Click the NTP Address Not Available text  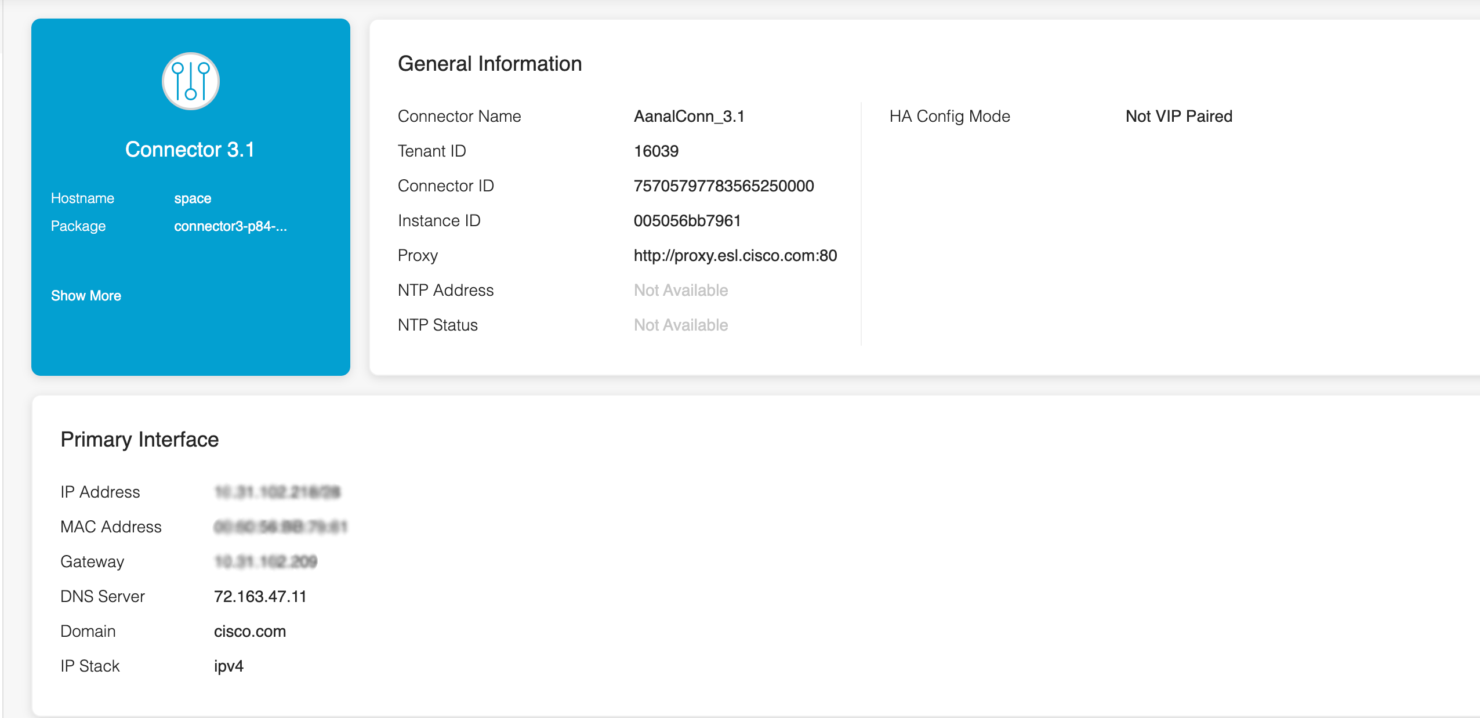680,291
